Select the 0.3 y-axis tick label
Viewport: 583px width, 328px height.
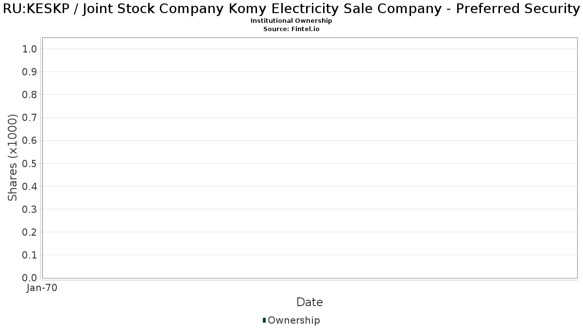click(30, 209)
